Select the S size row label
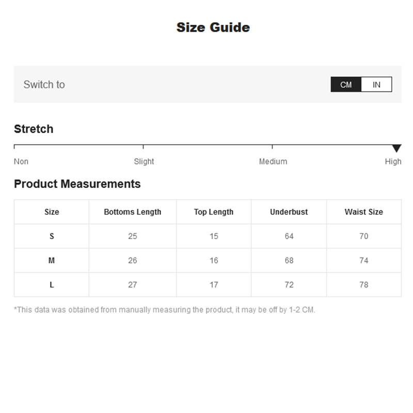413x413 pixels. (x=52, y=236)
